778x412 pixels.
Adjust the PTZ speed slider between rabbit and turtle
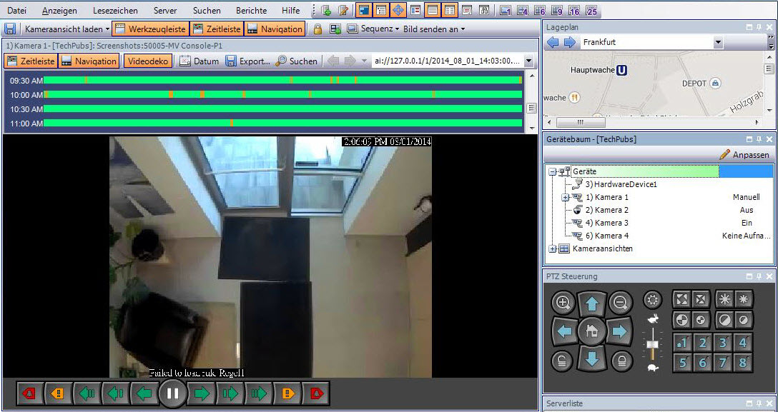tap(654, 343)
